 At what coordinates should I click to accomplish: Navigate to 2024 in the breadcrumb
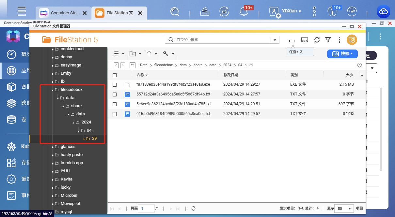(227, 65)
